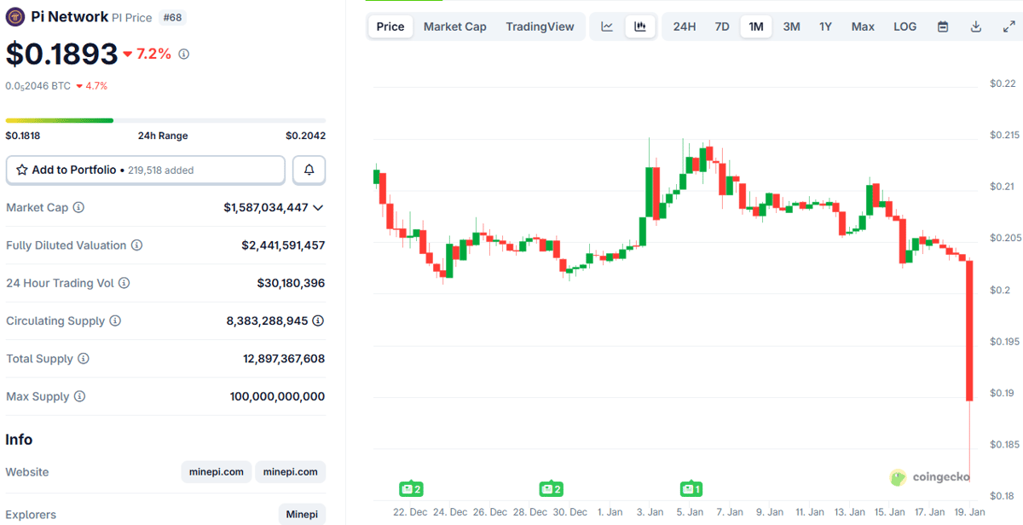1023x525 pixels.
Task: Expand the Market Cap row chevron
Action: [x=319, y=207]
